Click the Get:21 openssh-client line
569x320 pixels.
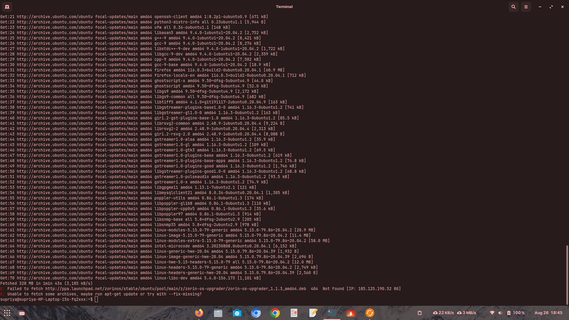(x=134, y=17)
